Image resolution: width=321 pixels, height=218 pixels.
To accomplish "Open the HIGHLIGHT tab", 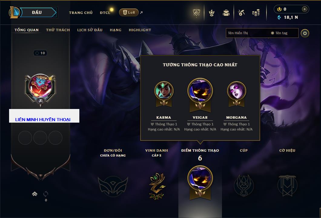I will point(140,30).
